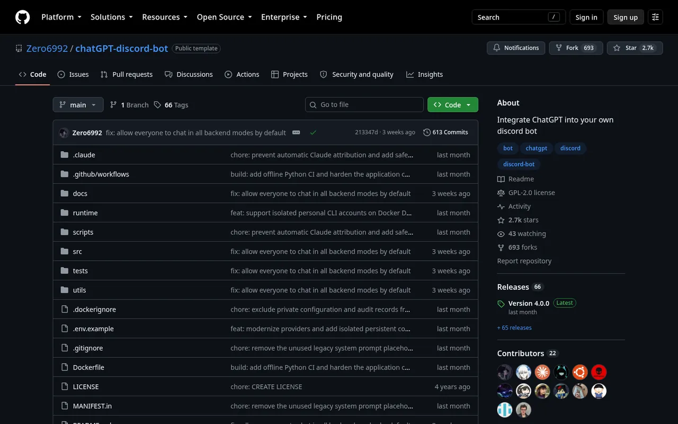The image size is (678, 424).
Task: Click the LICENSE file icon
Action: pyautogui.click(x=65, y=386)
